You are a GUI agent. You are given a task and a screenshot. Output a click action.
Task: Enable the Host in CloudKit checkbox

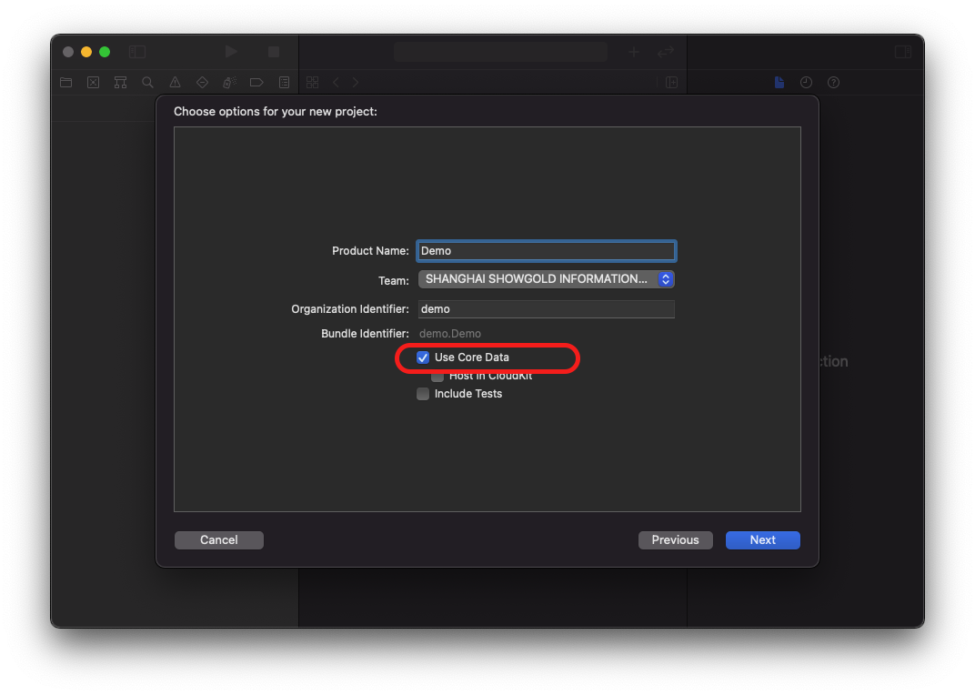(x=437, y=376)
